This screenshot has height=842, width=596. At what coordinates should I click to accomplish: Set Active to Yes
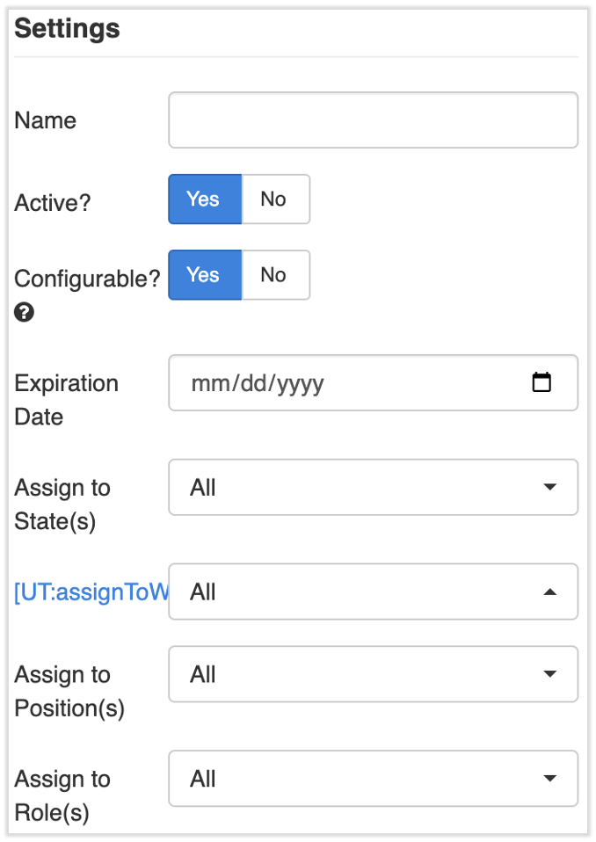click(x=204, y=200)
